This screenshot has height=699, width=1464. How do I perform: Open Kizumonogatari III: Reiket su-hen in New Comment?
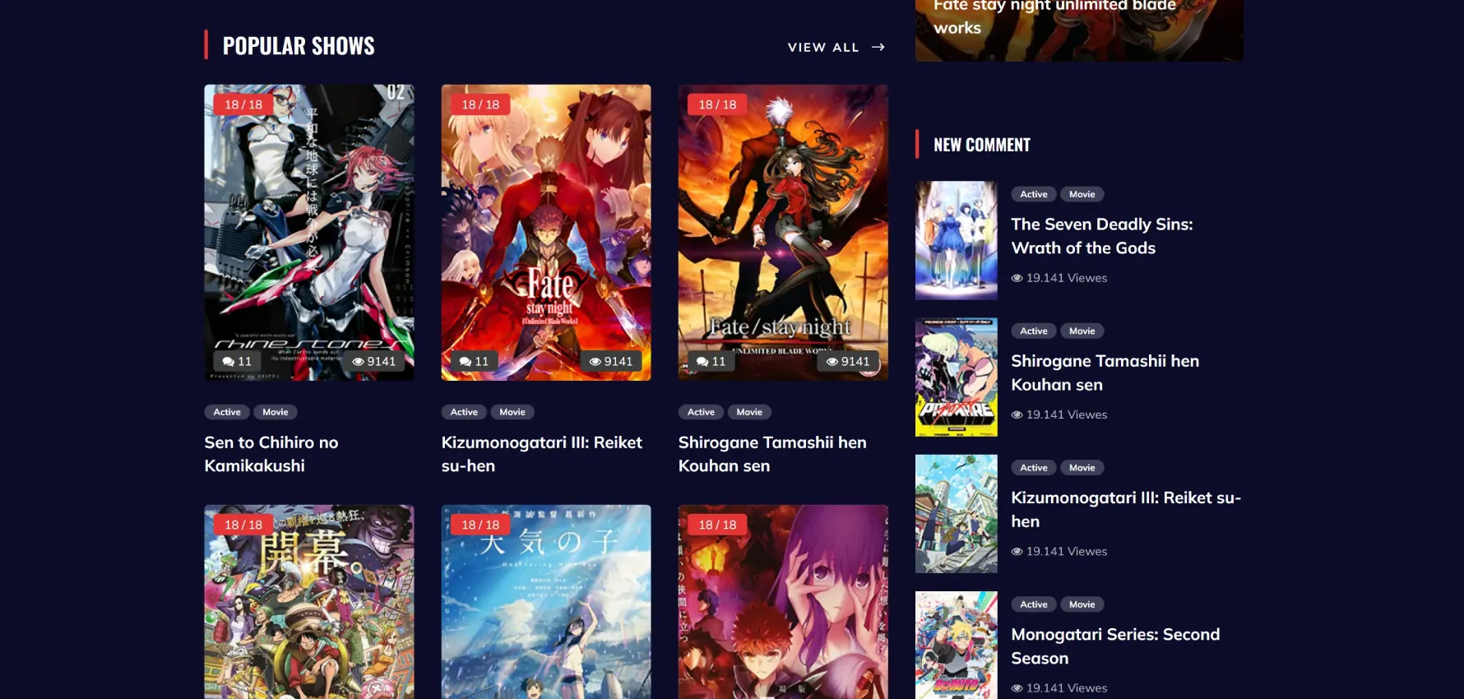(x=1126, y=509)
